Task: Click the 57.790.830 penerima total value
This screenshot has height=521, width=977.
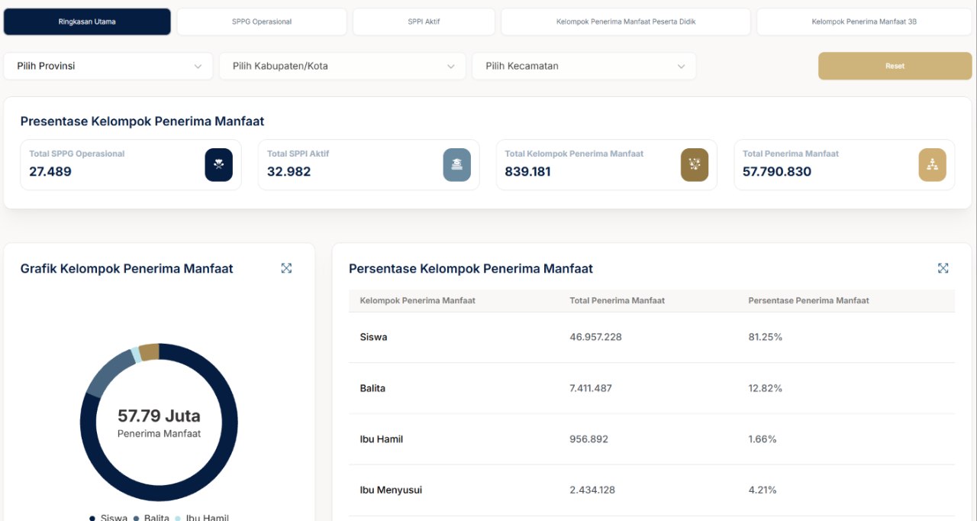Action: pyautogui.click(x=777, y=171)
